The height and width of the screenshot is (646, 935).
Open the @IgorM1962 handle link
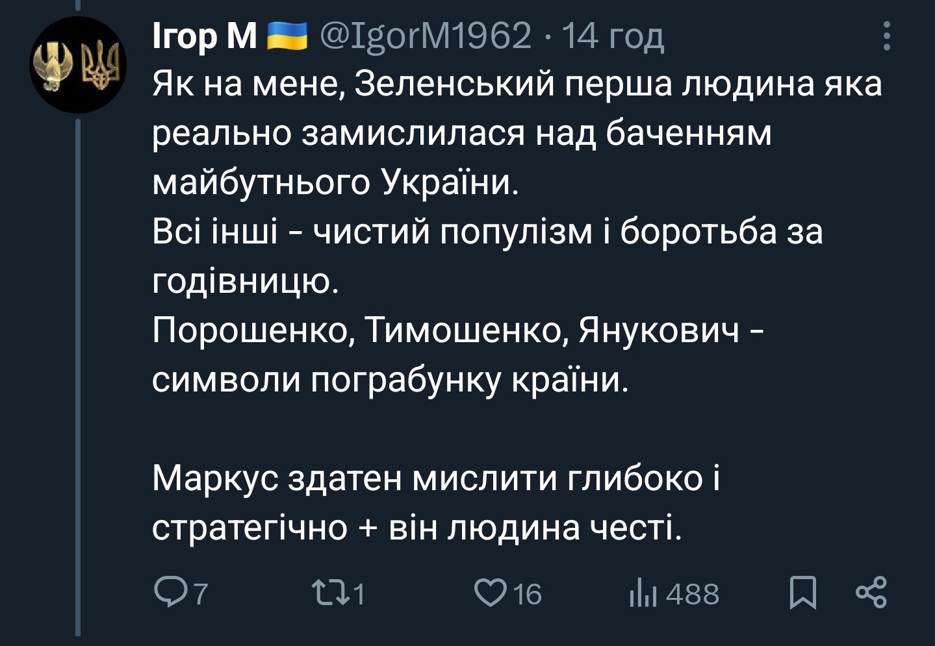click(x=424, y=36)
